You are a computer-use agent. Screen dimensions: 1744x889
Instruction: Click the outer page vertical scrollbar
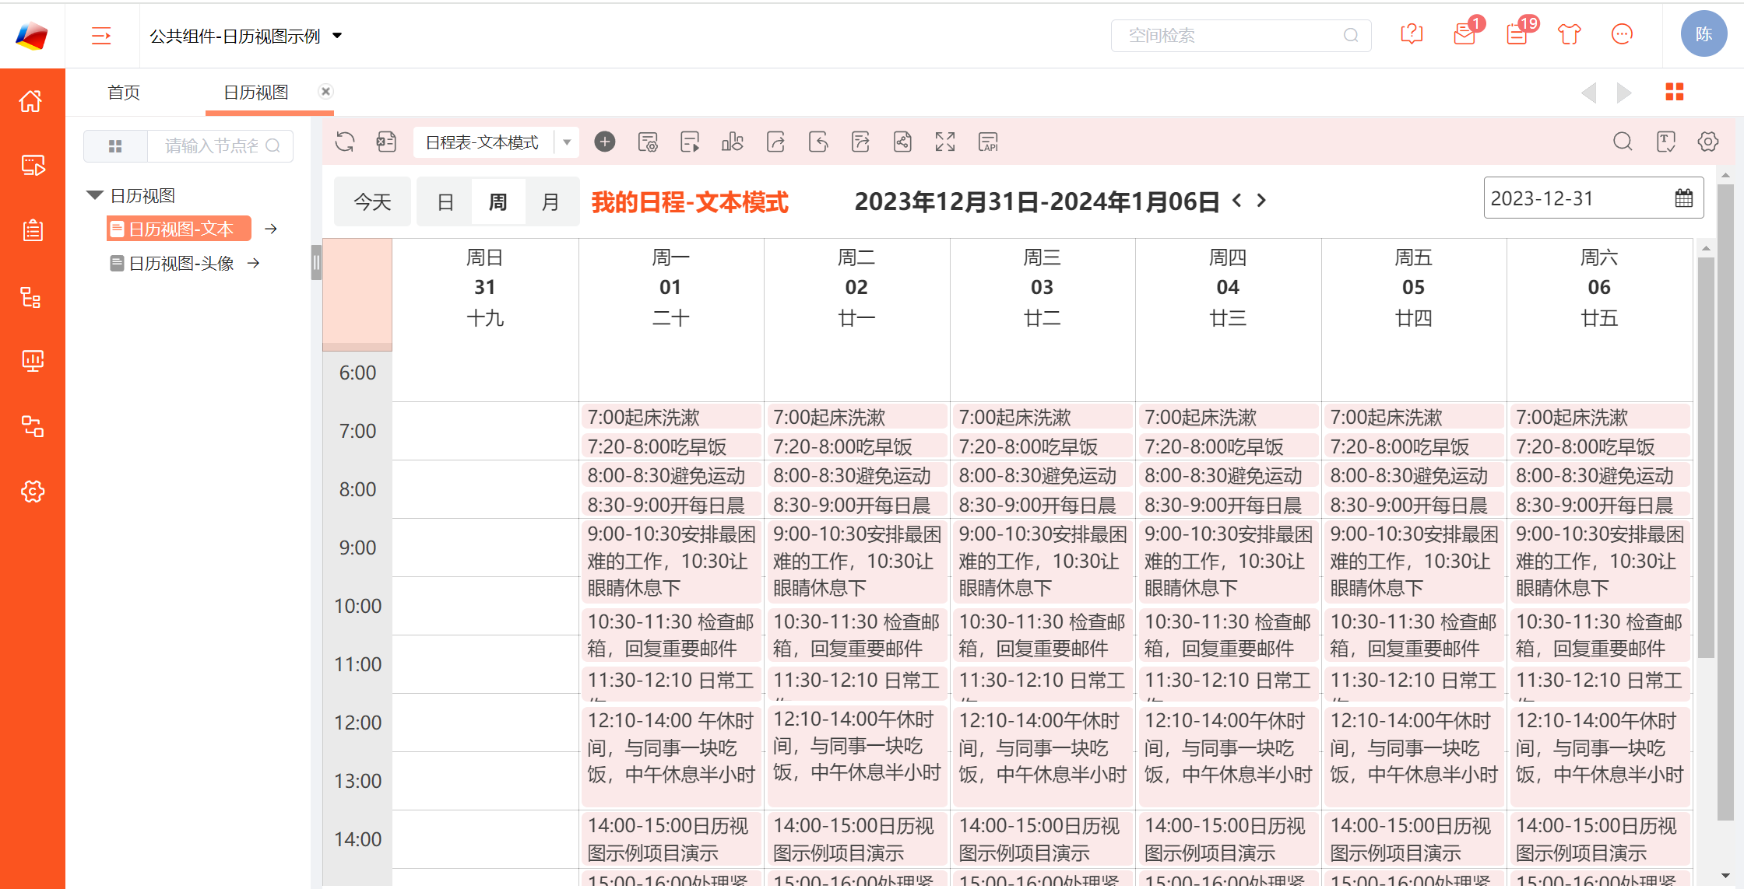1725,502
